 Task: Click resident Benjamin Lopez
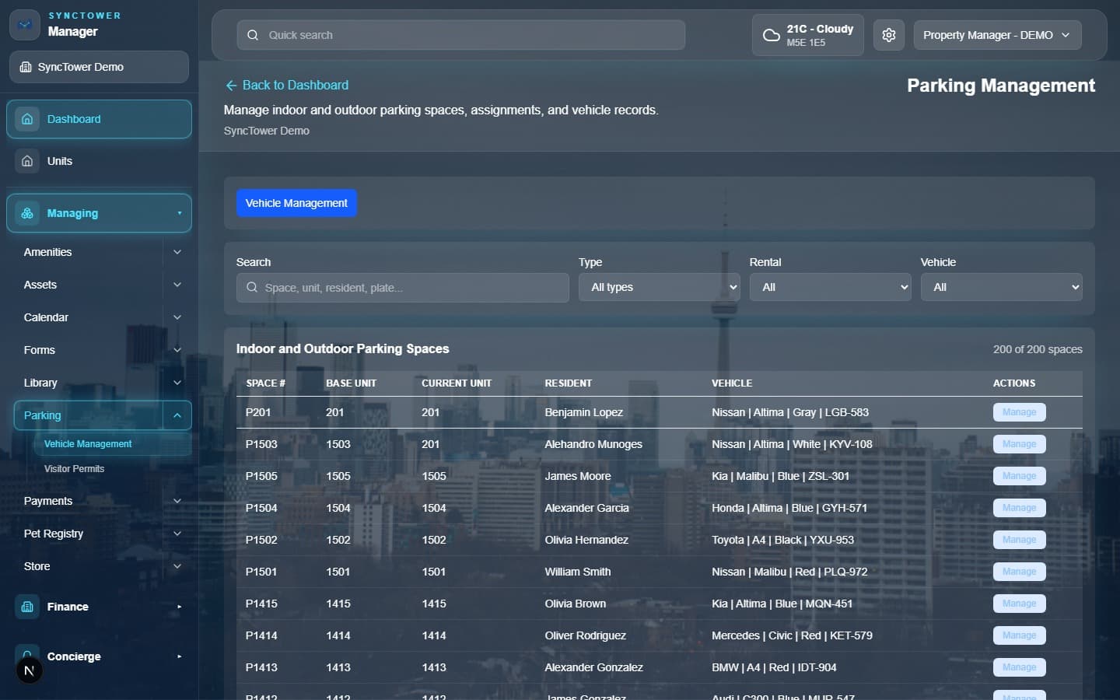583,412
